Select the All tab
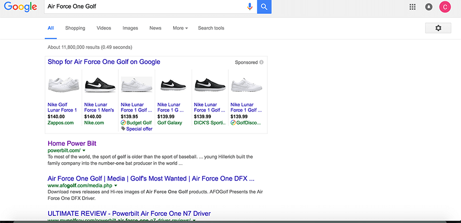 click(51, 28)
